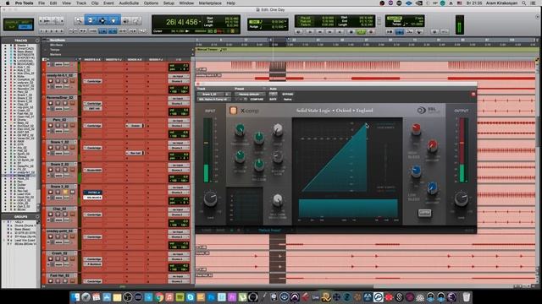Open the plugin Preset dropdown
Viewport: 542px width, 304px height.
click(x=249, y=94)
